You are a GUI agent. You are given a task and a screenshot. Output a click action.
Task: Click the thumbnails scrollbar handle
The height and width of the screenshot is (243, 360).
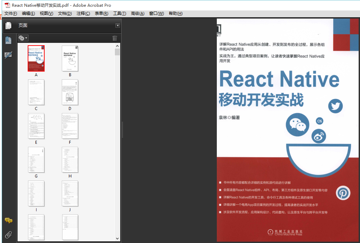pos(117,52)
